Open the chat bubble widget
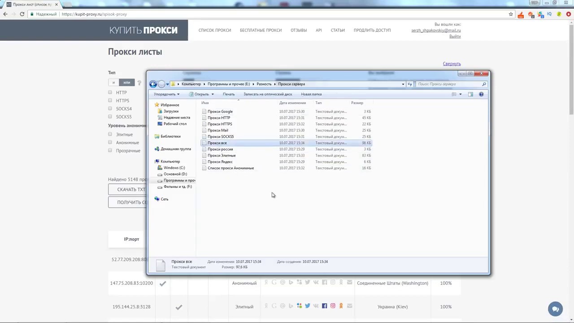This screenshot has width=574, height=323. [x=555, y=309]
